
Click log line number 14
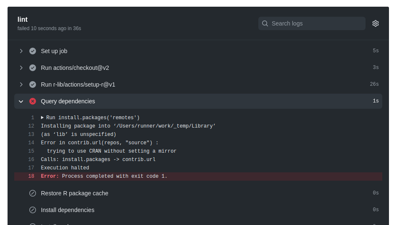pos(31,143)
